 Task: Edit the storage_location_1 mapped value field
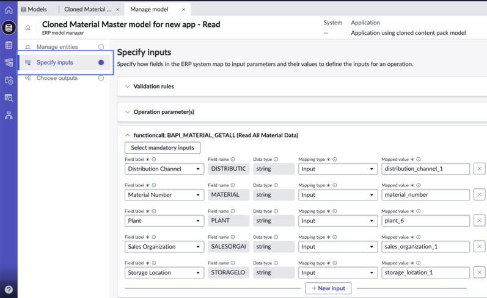[x=425, y=272]
